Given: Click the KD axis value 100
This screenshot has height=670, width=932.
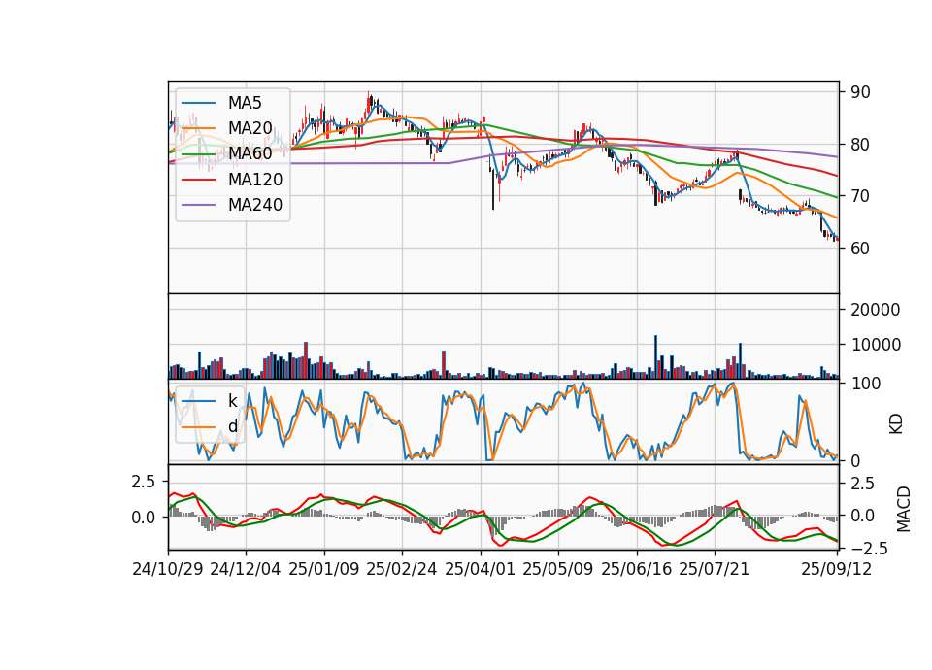Looking at the screenshot, I should (x=865, y=384).
